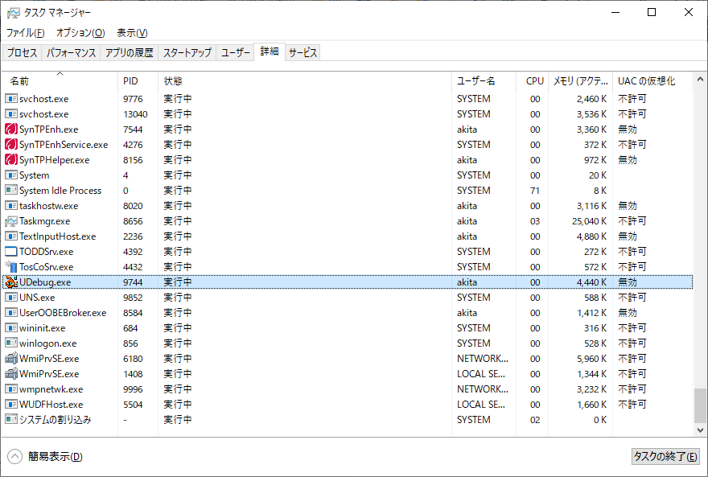The height and width of the screenshot is (477, 708).
Task: Click the icon of svchost.exe PID 13040
Action: (10, 113)
